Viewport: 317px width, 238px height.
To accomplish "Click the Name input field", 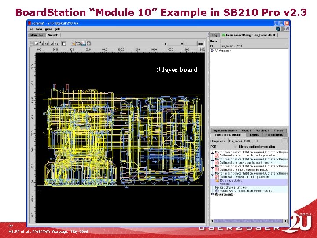I will 254,41.
